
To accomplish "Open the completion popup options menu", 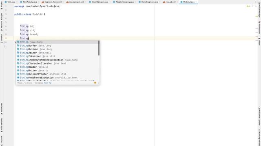I will (98, 83).
